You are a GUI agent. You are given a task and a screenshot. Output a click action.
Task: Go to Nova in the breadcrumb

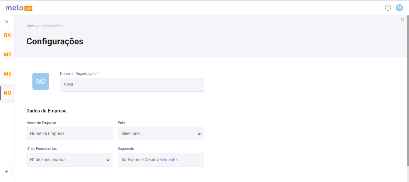pos(30,26)
